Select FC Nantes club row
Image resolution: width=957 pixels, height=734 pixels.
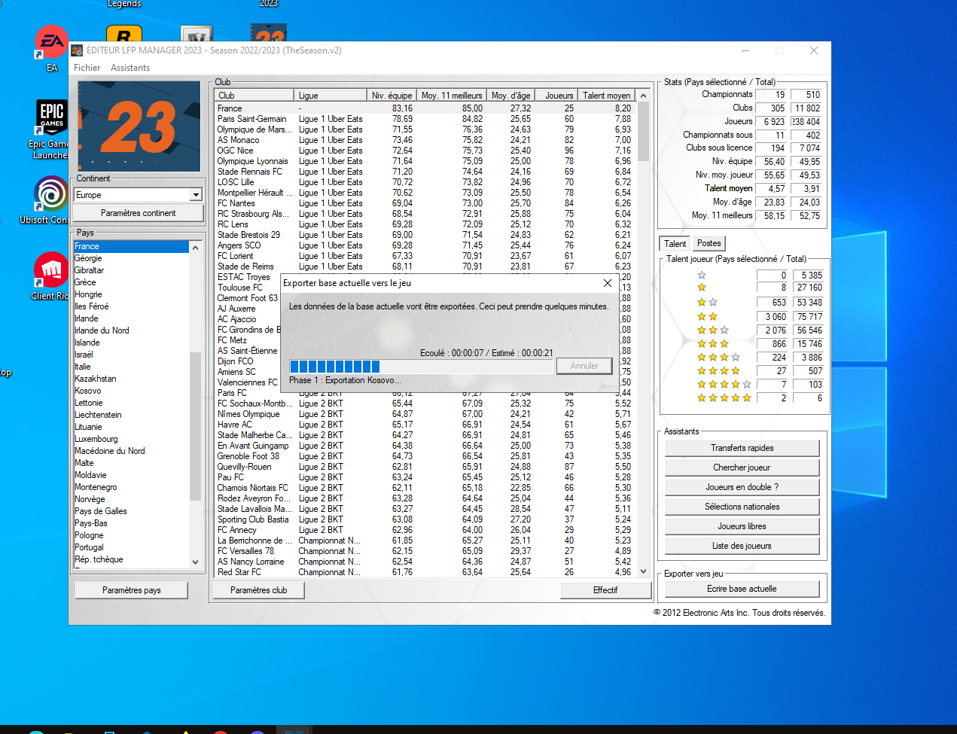pos(425,203)
